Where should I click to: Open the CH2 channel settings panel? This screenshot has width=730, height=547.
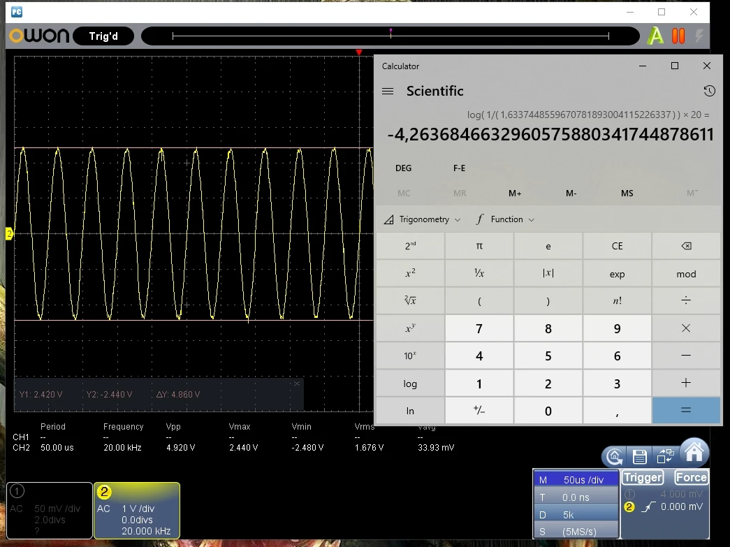tap(136, 511)
